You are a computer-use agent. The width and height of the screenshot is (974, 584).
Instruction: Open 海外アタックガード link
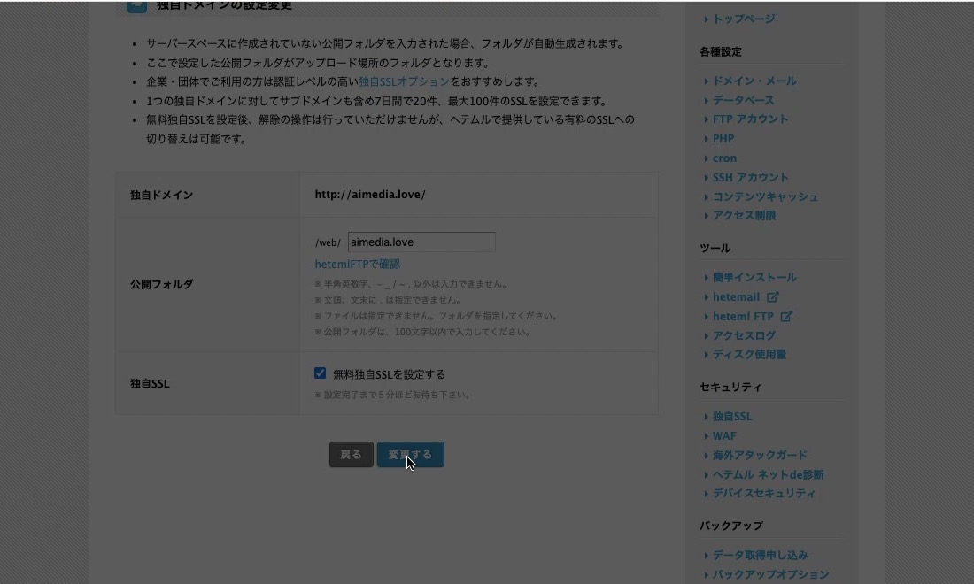[759, 455]
